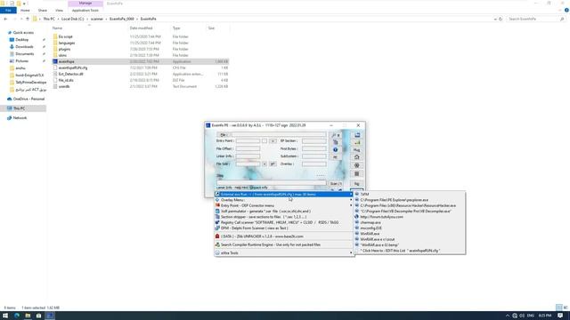570x320 pixels.
Task: Click the home icon in Exeinfo PE
Action: [x=357, y=157]
